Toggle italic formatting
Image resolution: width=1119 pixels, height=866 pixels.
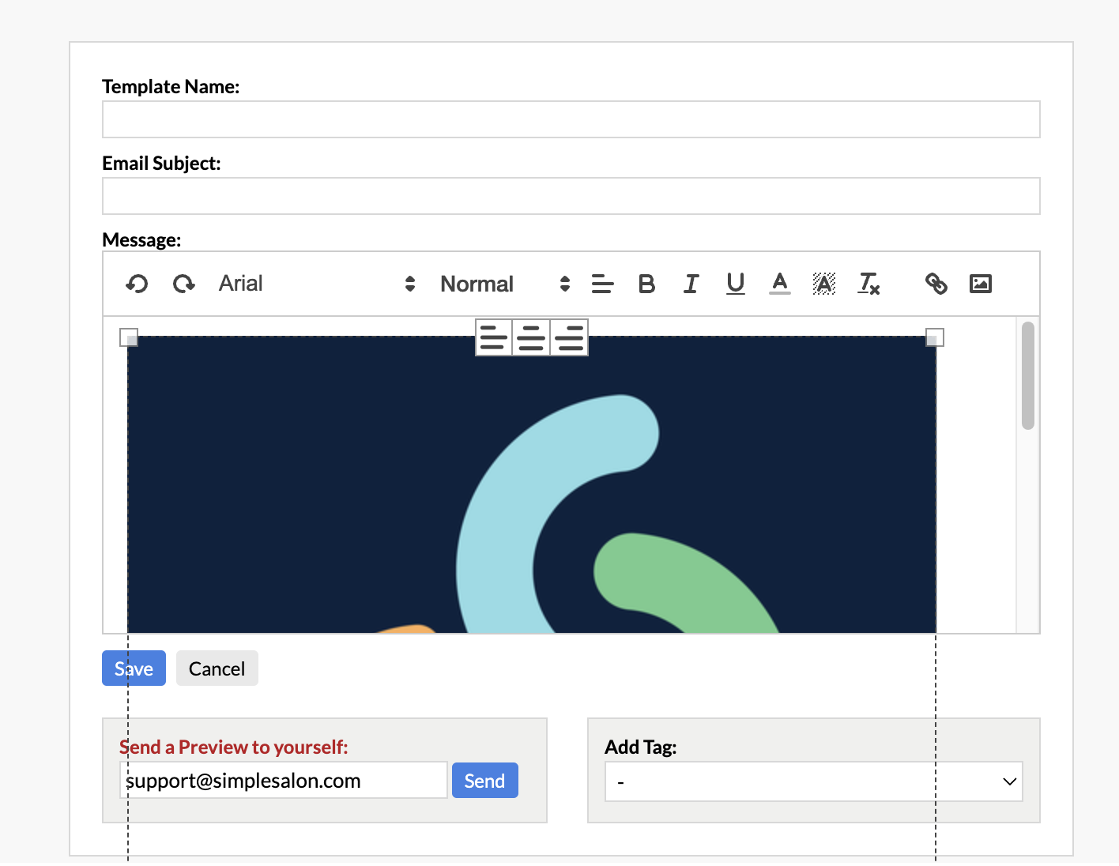691,284
